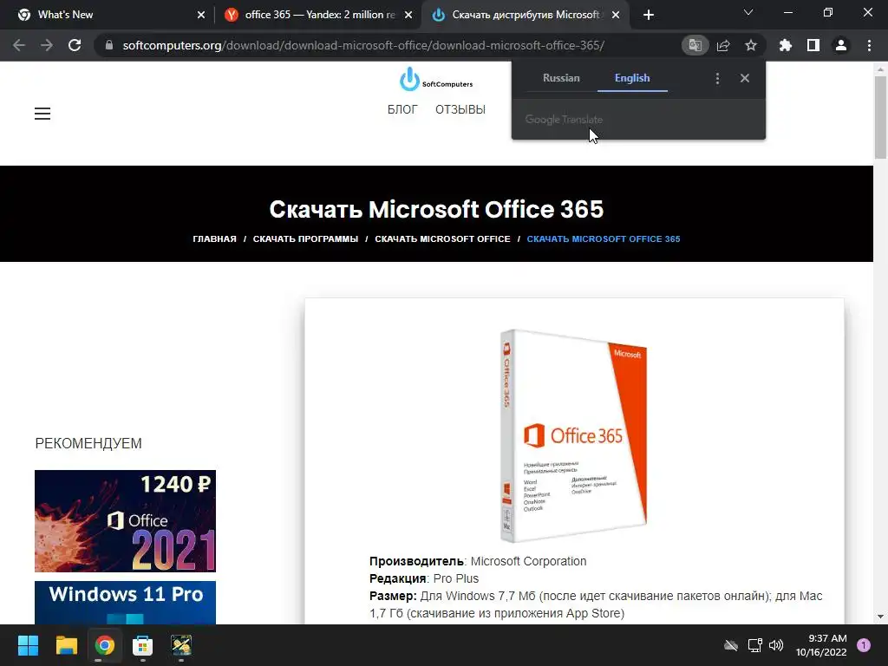Click the forward navigation arrow
This screenshot has height=666, width=888.
point(47,45)
